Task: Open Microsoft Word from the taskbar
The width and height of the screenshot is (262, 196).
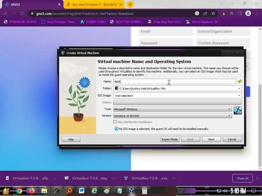Action: coord(82,191)
